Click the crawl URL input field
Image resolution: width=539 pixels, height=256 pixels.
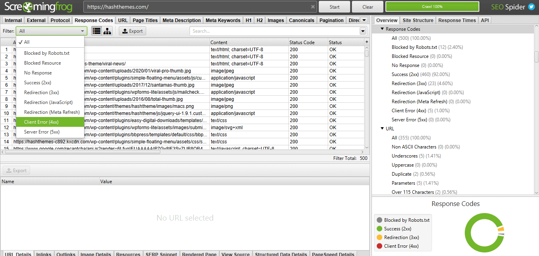pyautogui.click(x=197, y=7)
